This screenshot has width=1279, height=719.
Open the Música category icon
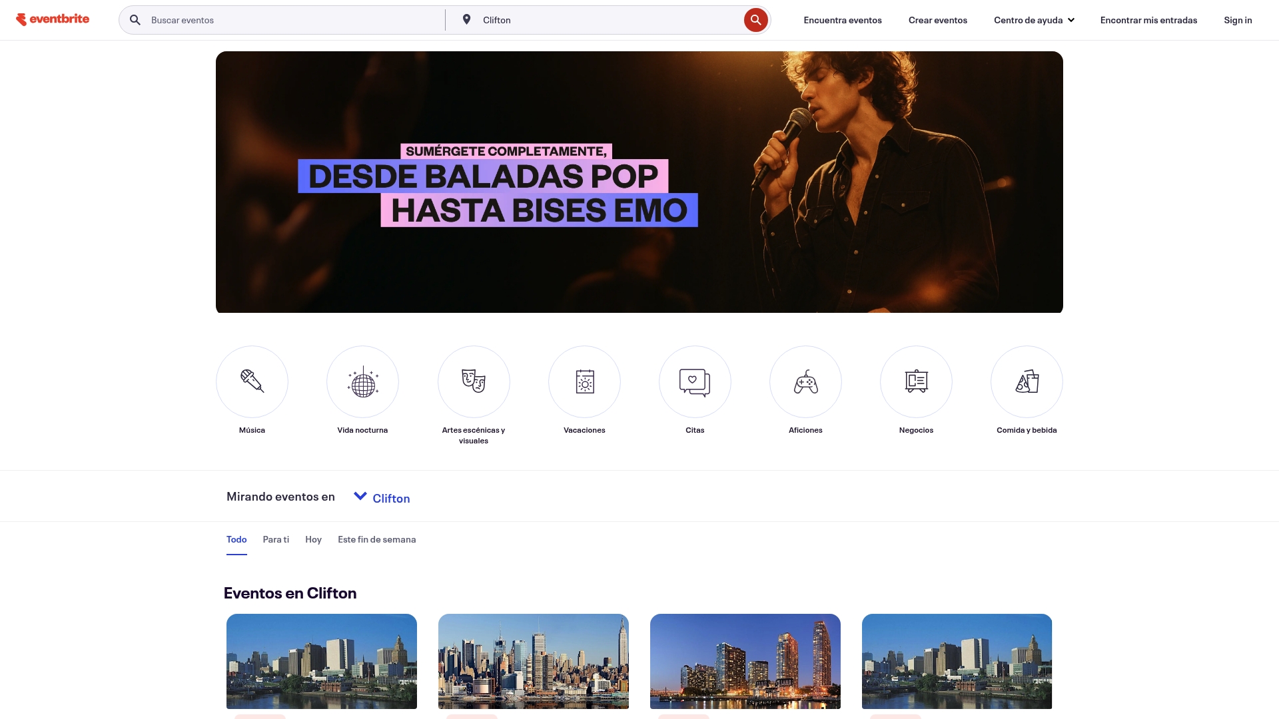(x=252, y=381)
